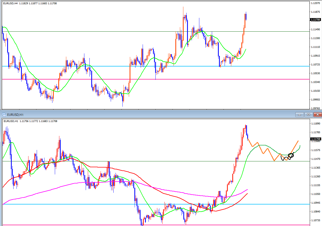This screenshot has width=322, height=226.
Task: Click the 1.11890 price label on H1 axis
Action: [x=315, y=124]
